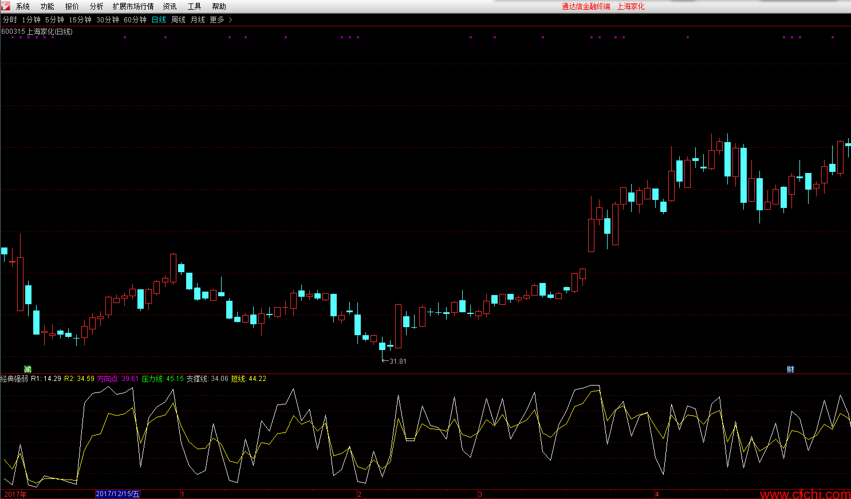Viewport: 851px width, 499px height.
Task: Expand the 更多 periods list
Action: 217,19
